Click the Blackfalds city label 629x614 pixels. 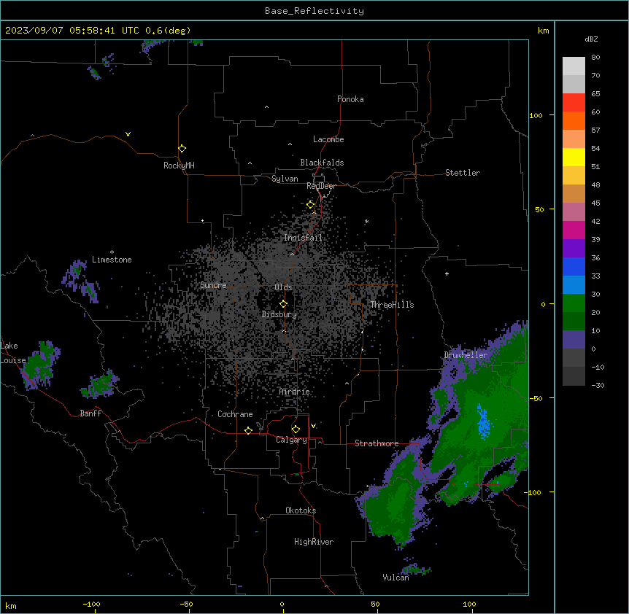pyautogui.click(x=322, y=163)
